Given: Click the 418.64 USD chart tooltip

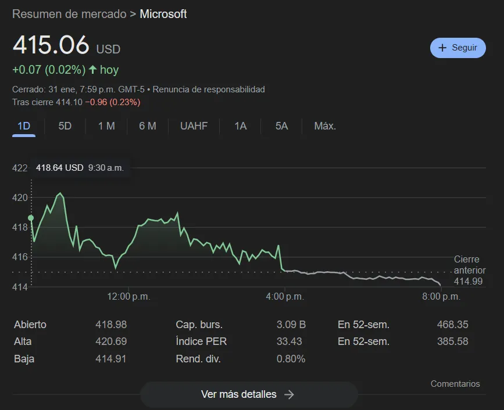Looking at the screenshot, I should tap(80, 168).
